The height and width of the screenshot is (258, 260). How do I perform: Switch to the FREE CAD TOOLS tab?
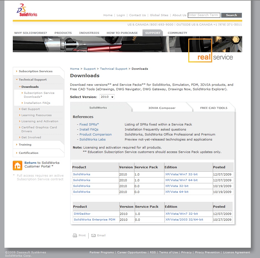point(214,108)
